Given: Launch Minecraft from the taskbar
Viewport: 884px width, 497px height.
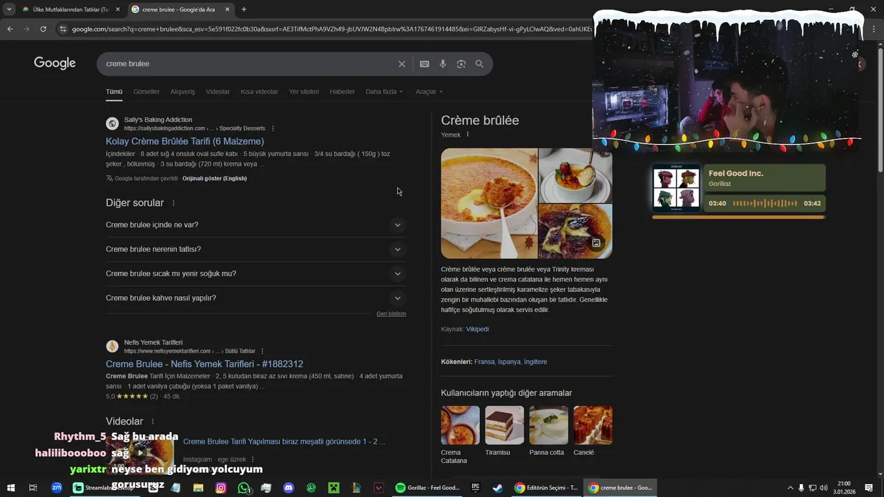Looking at the screenshot, I should point(334,488).
